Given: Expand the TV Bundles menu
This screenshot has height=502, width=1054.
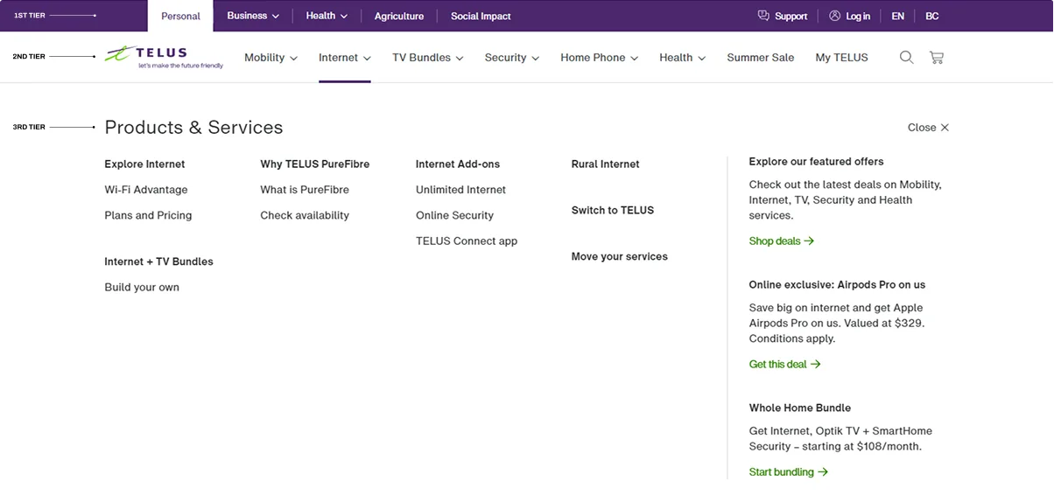Looking at the screenshot, I should (428, 58).
